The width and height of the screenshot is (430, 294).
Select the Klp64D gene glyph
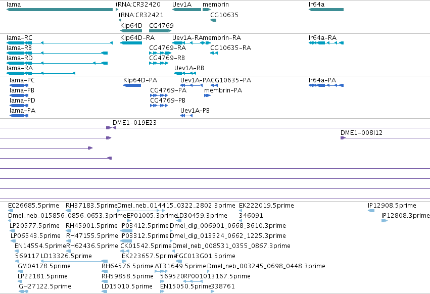coord(131,31)
